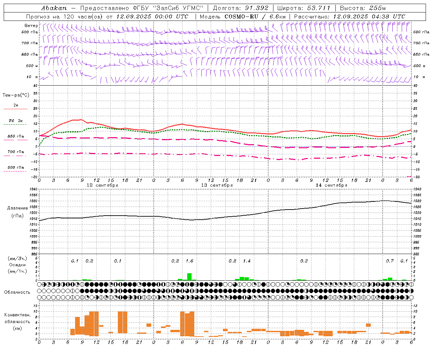Click "Предоставлено ФГБУ ЗапСиб УГМС" text

tap(142, 8)
